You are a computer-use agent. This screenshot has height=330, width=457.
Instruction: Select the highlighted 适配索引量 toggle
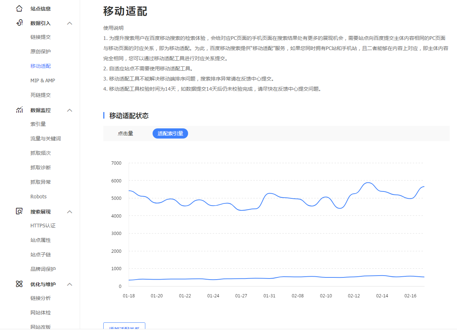(170, 133)
